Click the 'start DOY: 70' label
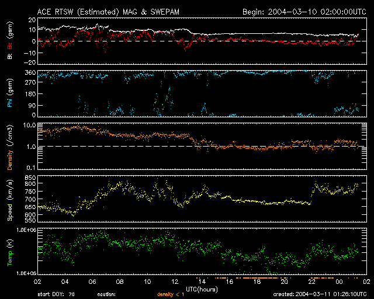374x299 pixels. coord(56,294)
